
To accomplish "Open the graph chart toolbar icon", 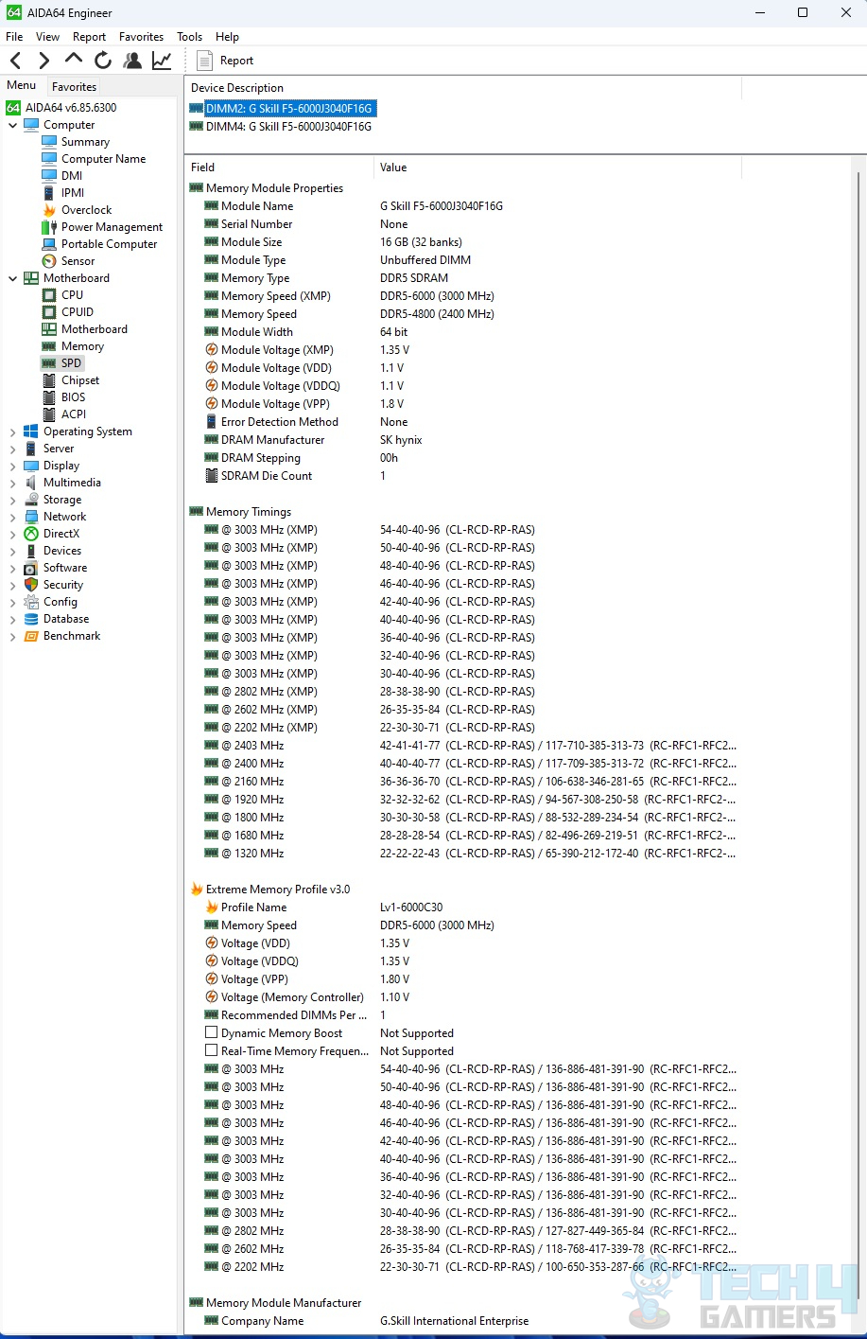I will (x=162, y=61).
